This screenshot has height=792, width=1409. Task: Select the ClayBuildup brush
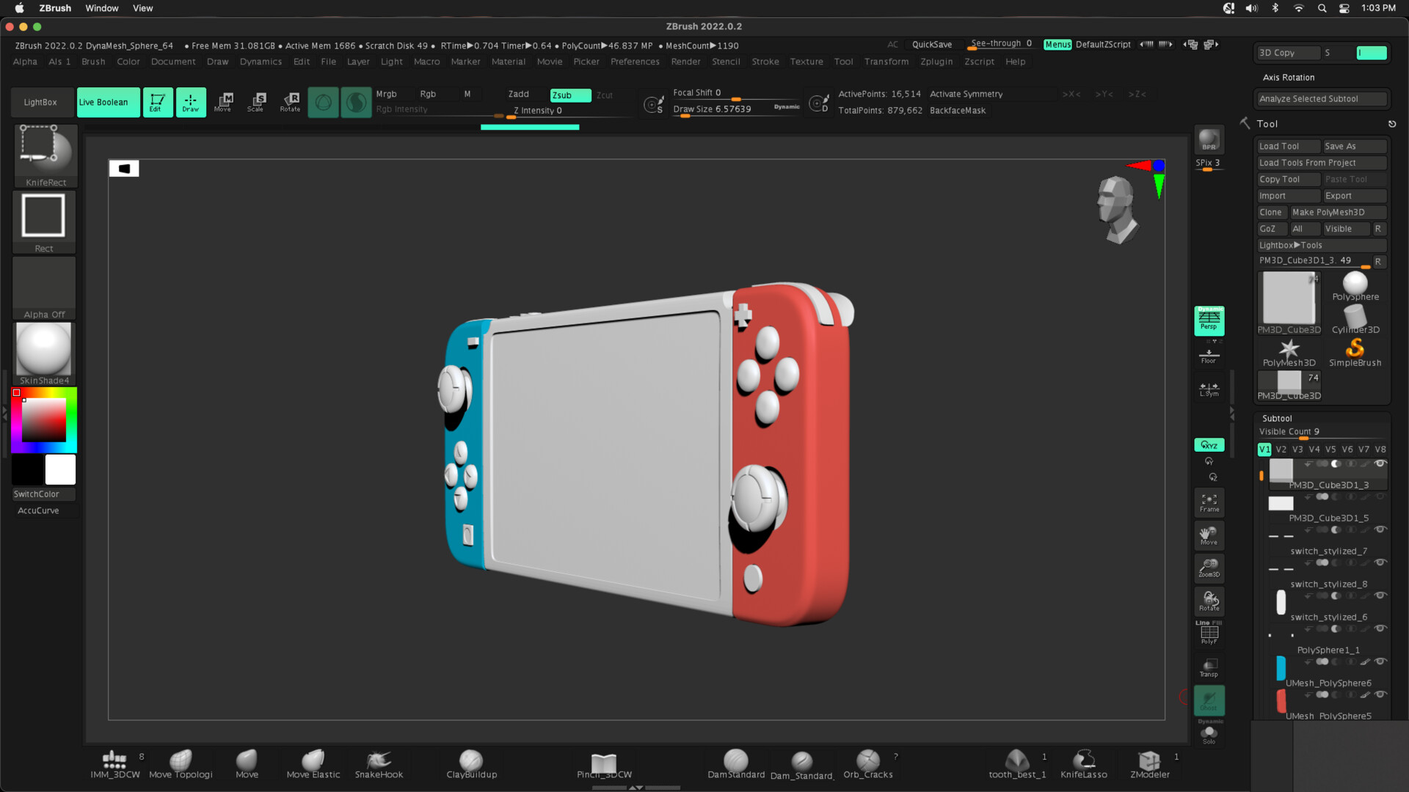tap(471, 763)
